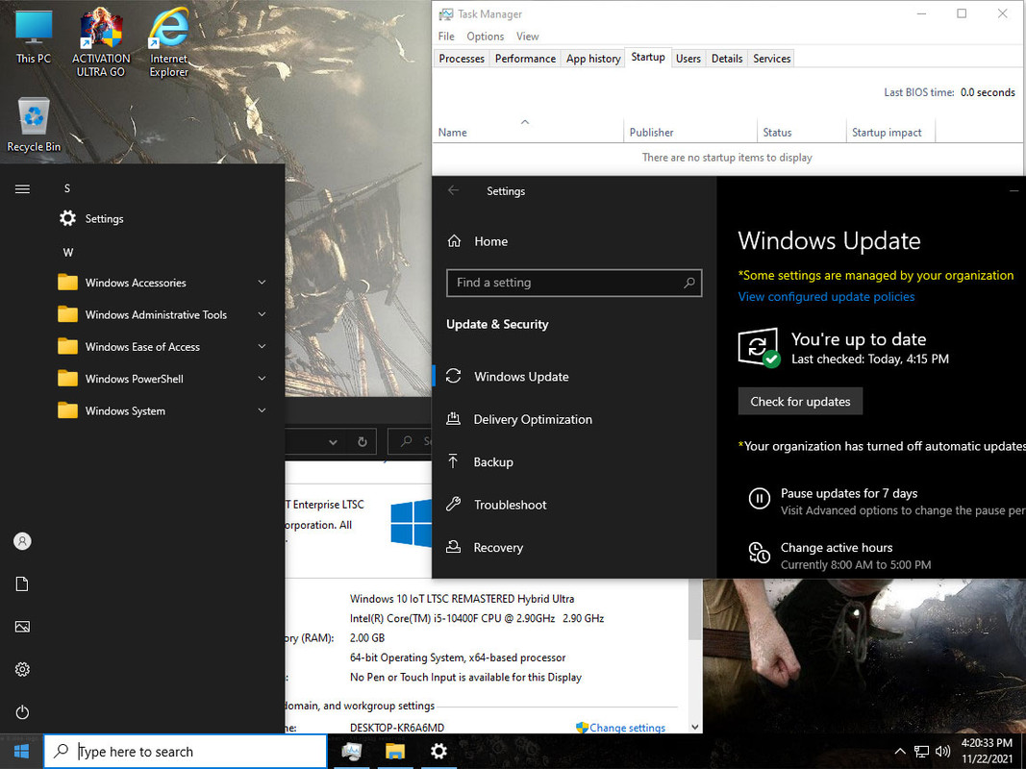Expand Windows Ease of Access folder
The width and height of the screenshot is (1026, 769).
(163, 347)
